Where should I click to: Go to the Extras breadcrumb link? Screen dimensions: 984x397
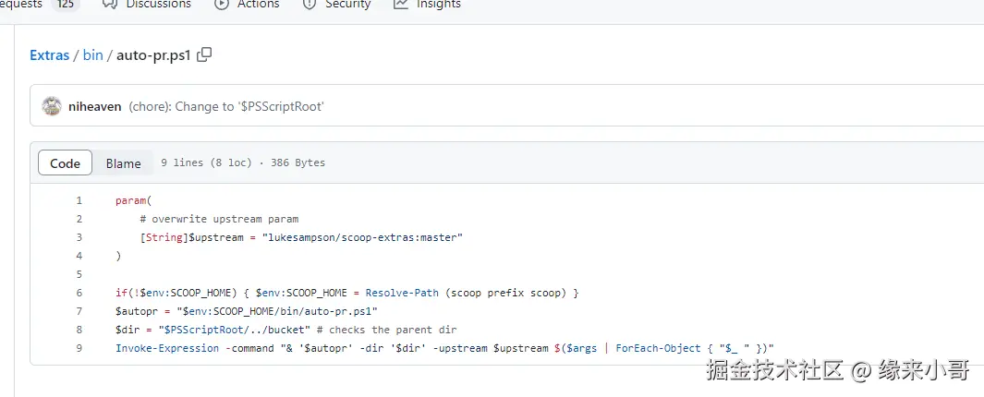click(50, 55)
